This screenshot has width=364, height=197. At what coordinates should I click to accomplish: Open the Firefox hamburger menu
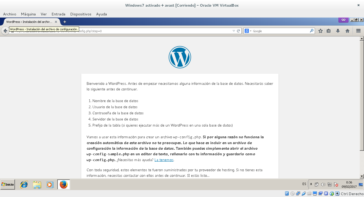coord(358,31)
